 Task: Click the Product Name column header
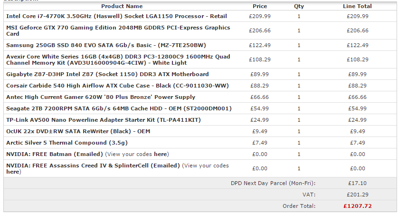[x=122, y=7]
